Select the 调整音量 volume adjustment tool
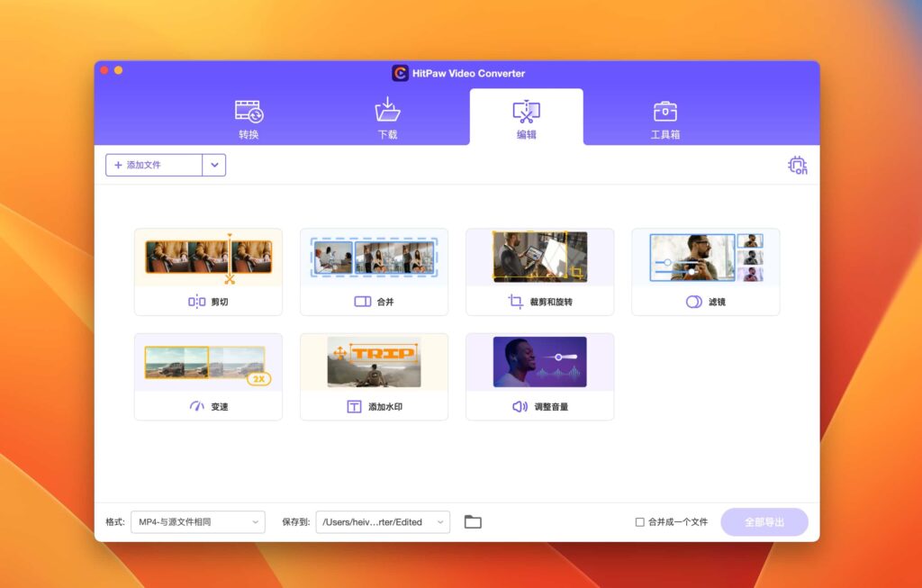The width and height of the screenshot is (922, 588). click(539, 375)
